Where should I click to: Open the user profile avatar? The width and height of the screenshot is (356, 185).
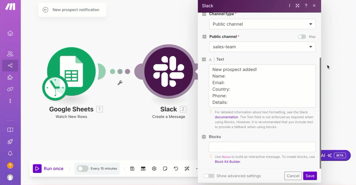[10, 177]
